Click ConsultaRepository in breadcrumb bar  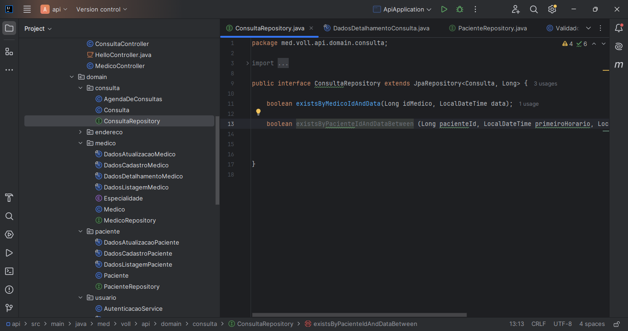pyautogui.click(x=261, y=324)
